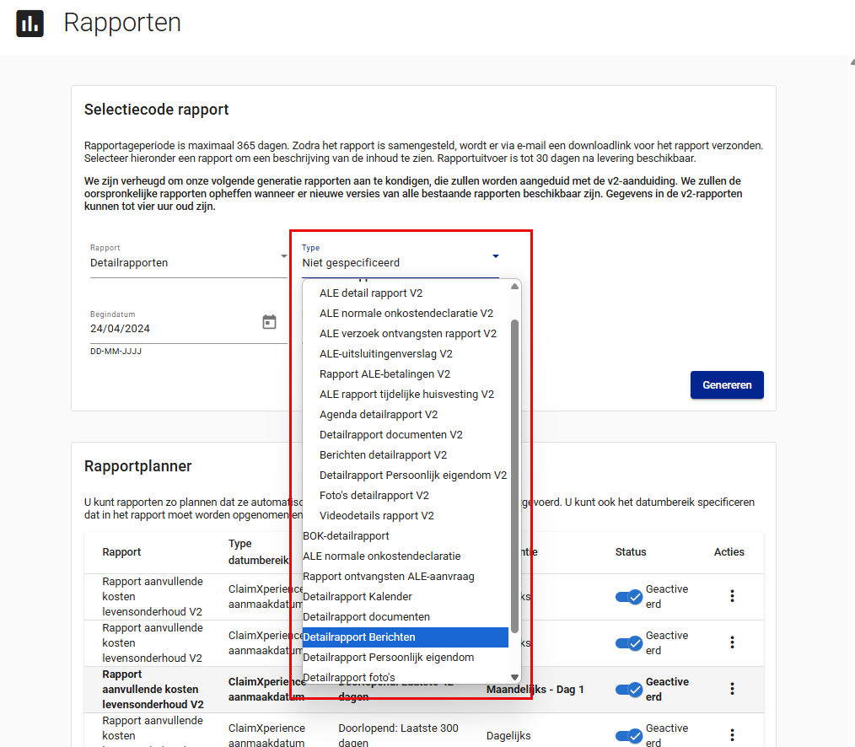Open actions menu for second planner row
Viewport: 855px width, 747px height.
tap(732, 642)
